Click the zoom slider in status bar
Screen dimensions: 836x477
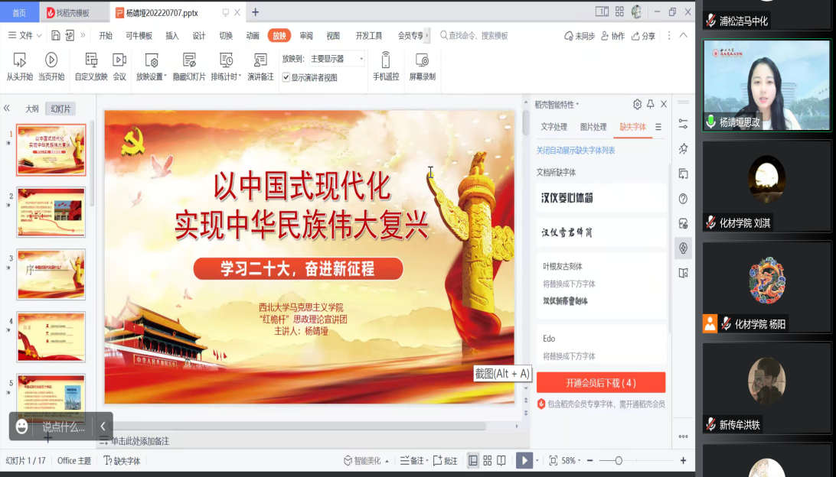pos(619,460)
